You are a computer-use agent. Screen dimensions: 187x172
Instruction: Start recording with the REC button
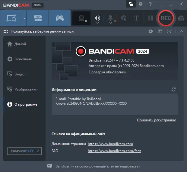coord(166,18)
